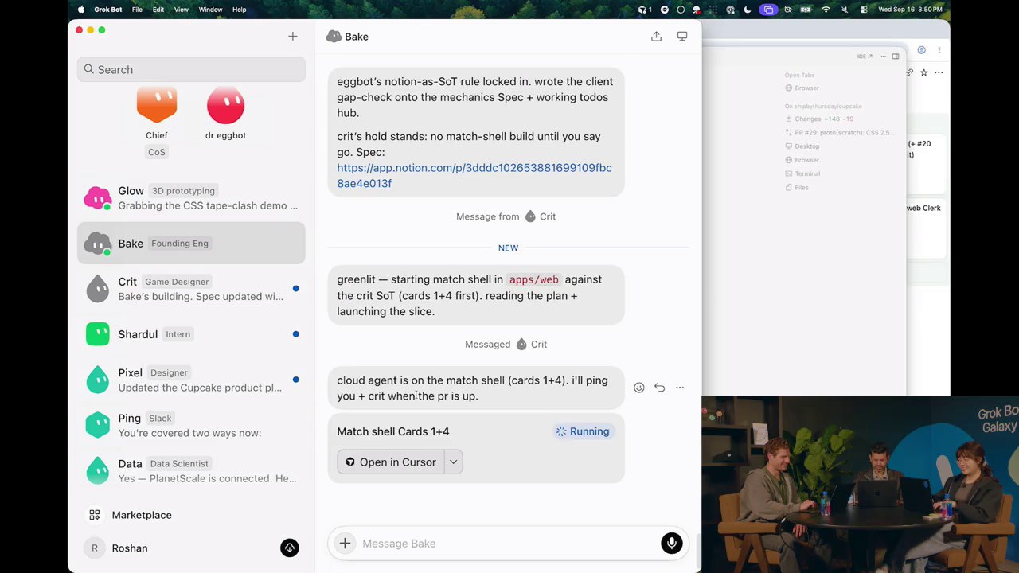Click the Running status badge on Match shell card

[x=583, y=431]
